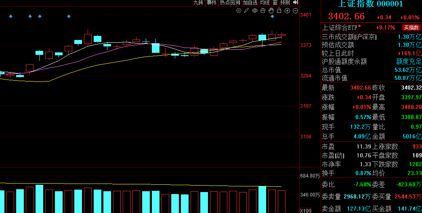This screenshot has width=422, height=213.
Task: Click the 额度充足 value
Action: tap(409, 62)
